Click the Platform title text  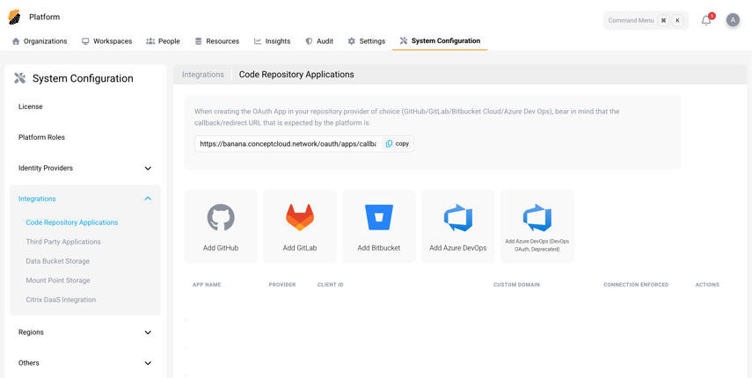click(45, 17)
